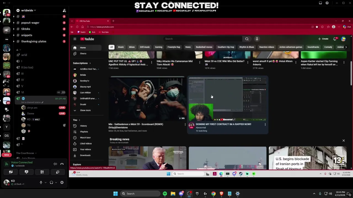The image size is (353, 198).
Task: Click the YouTube logo
Action: 87,39
